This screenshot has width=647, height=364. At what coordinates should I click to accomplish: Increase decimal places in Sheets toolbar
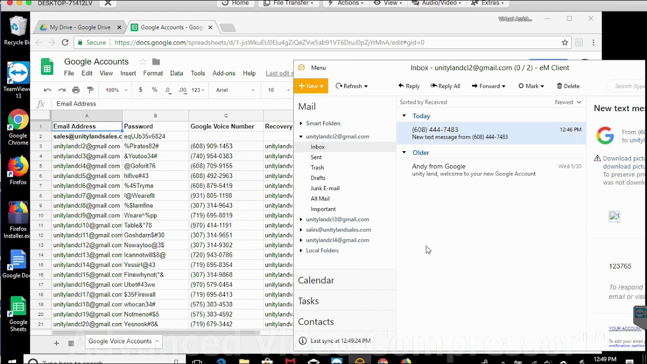pos(182,90)
